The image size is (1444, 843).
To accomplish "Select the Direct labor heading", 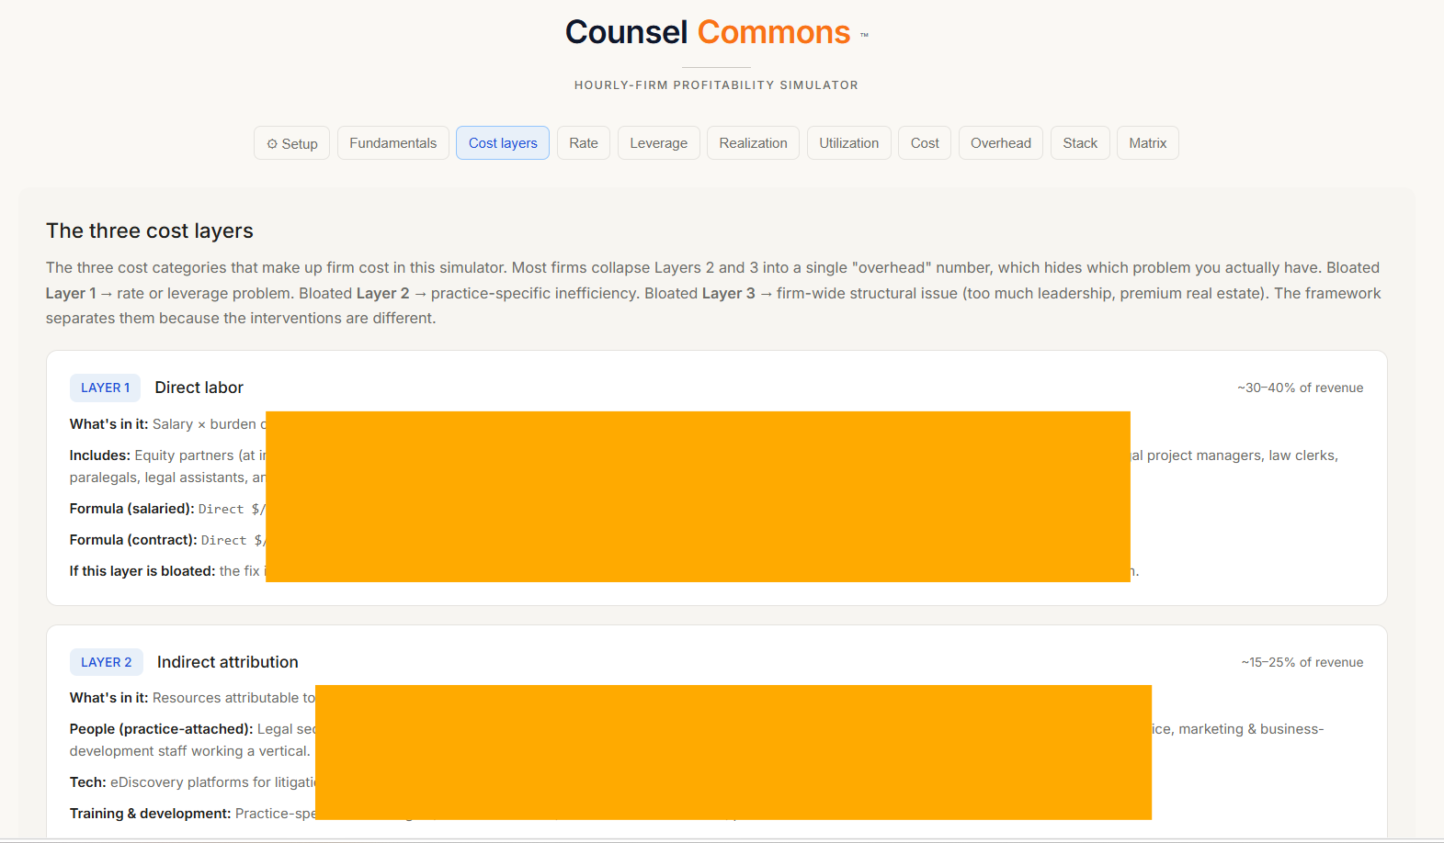I will point(199,388).
